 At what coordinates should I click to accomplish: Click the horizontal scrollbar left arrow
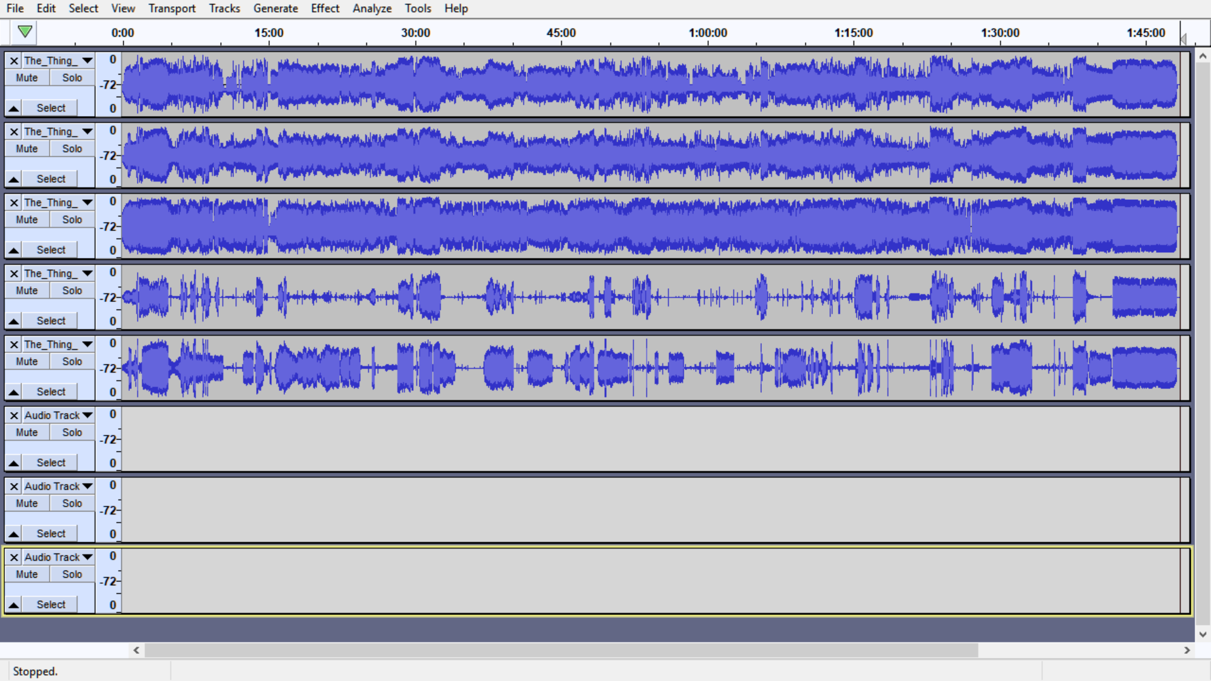coord(136,650)
